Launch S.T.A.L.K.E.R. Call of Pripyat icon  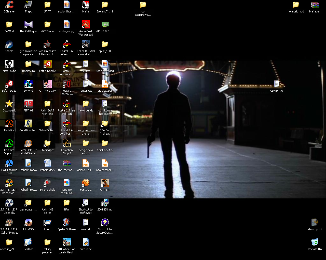coord(9,222)
